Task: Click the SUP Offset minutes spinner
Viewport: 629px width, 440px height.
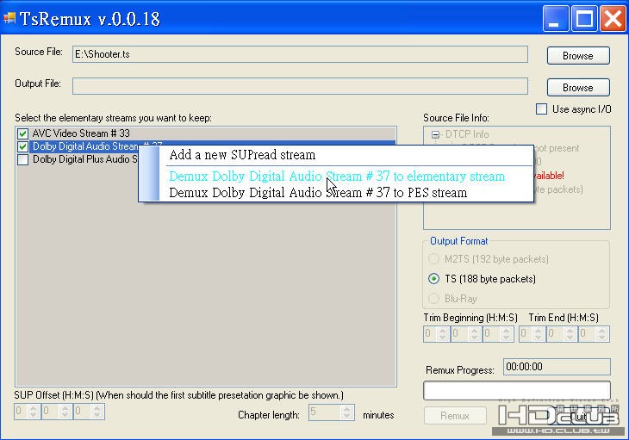Action: (x=56, y=412)
